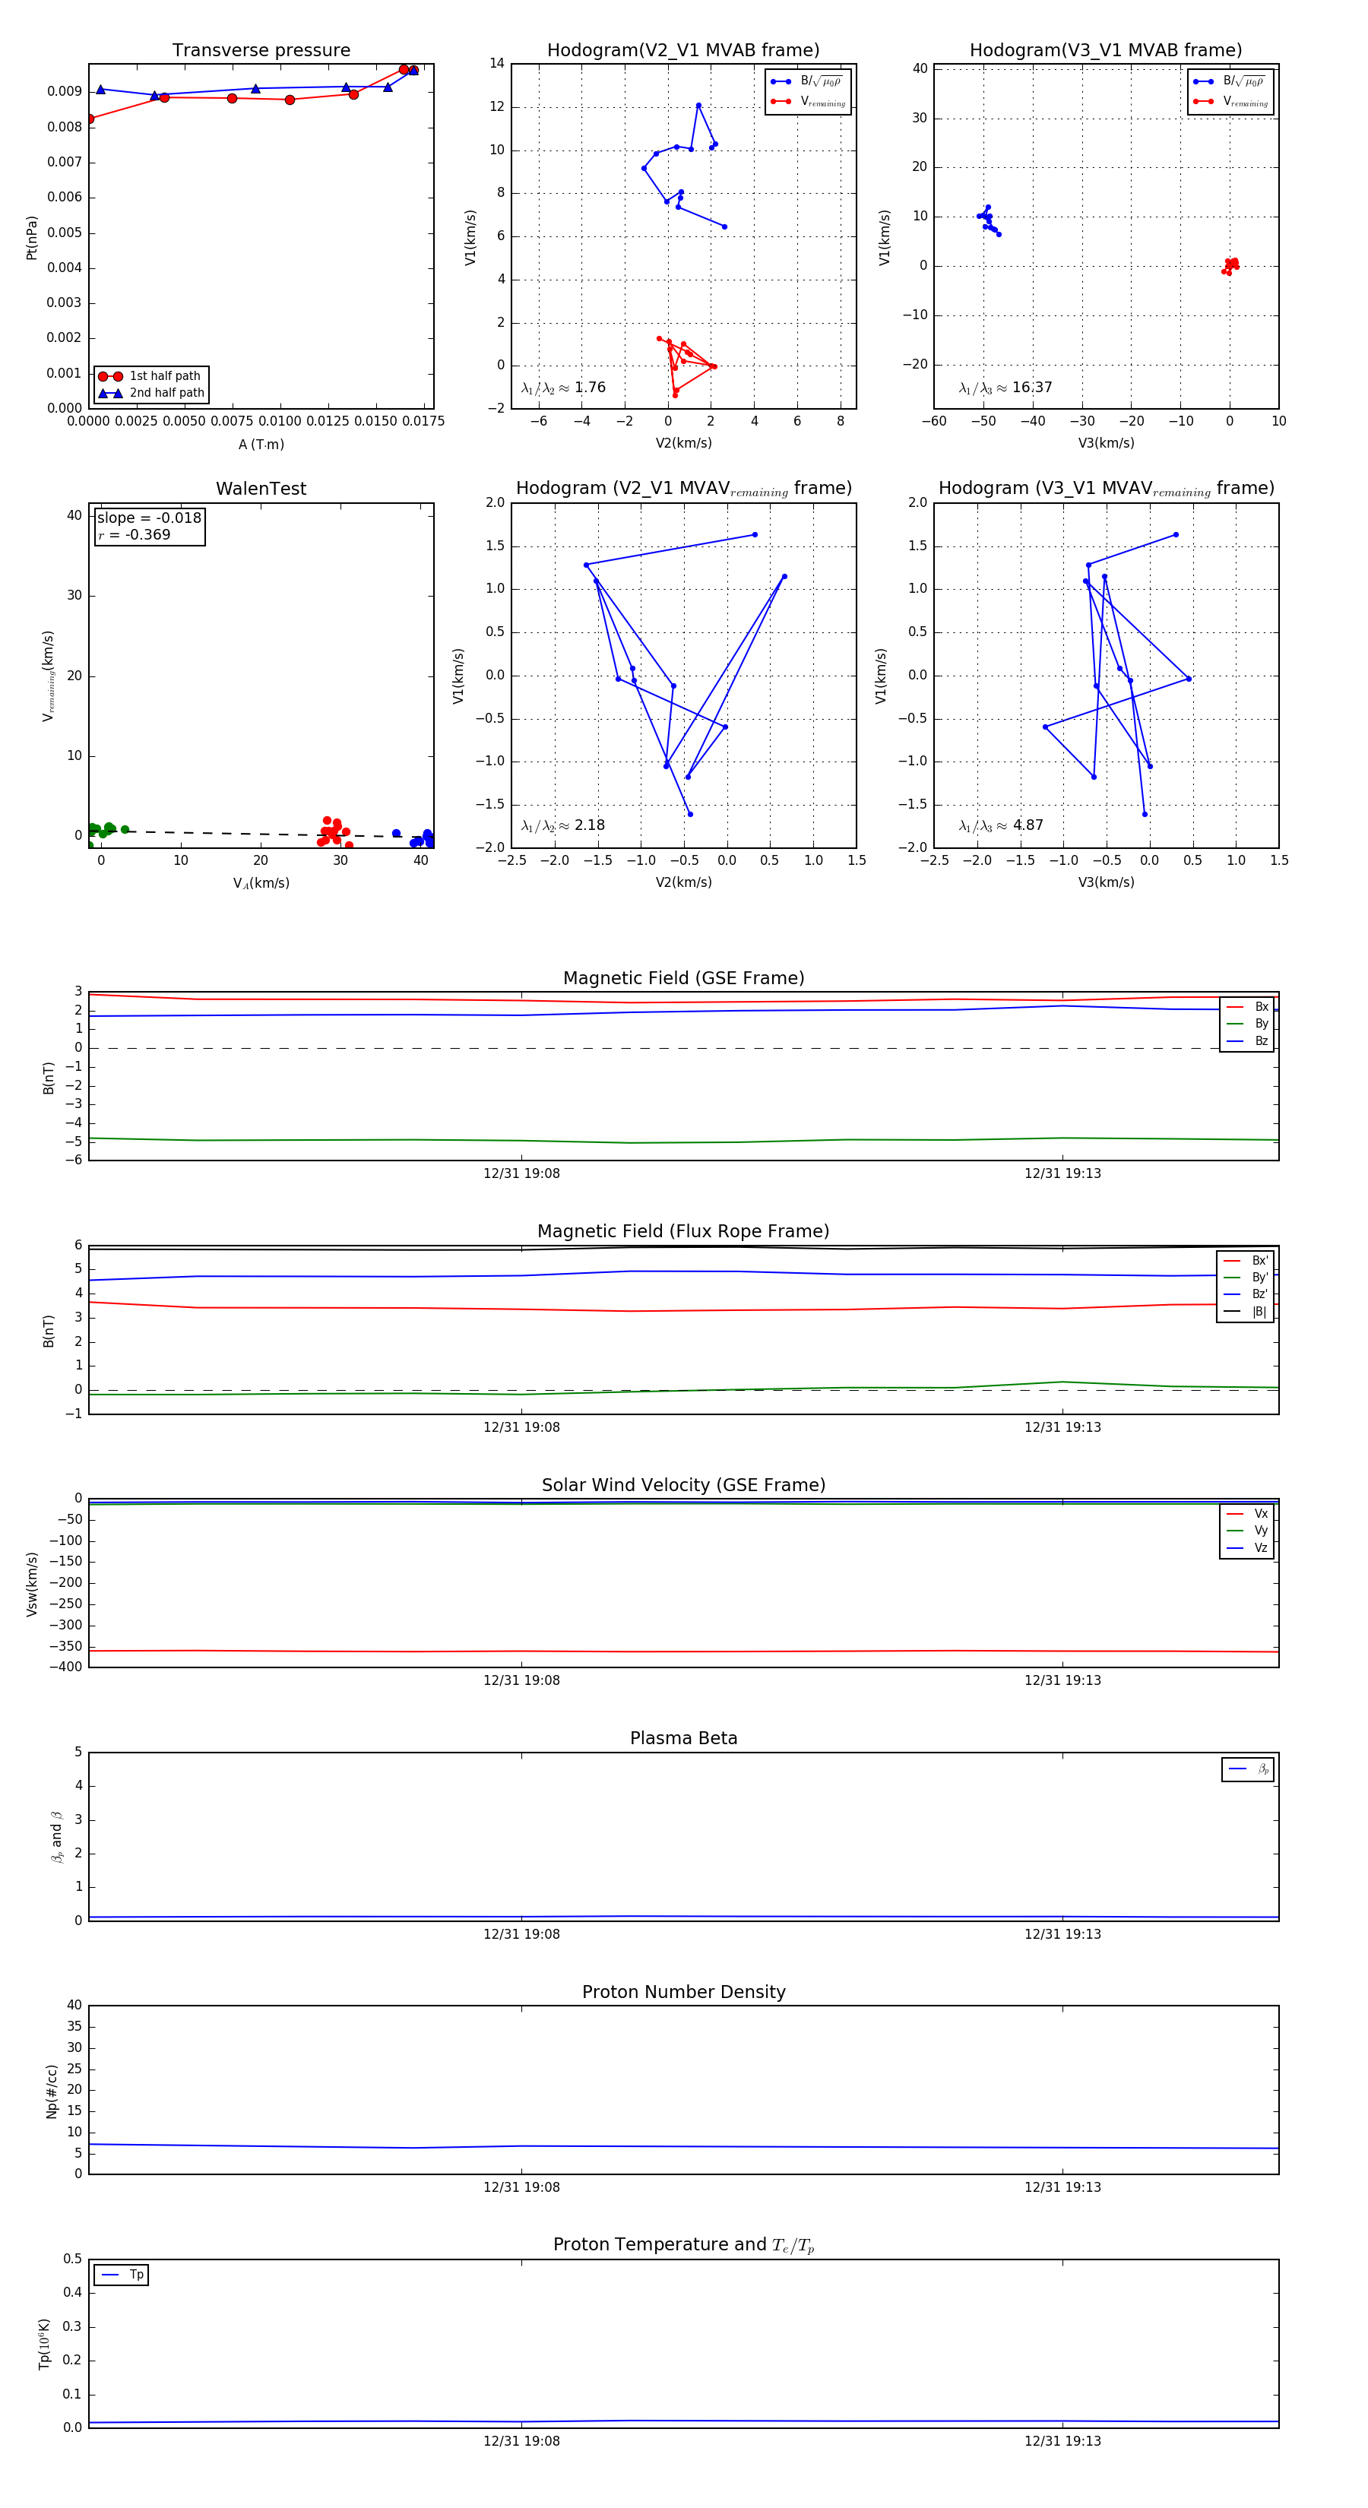Select the 'Tp(10^6K)' y-axis label
Viewport: 1368px width, 2508px height.
coord(44,2345)
